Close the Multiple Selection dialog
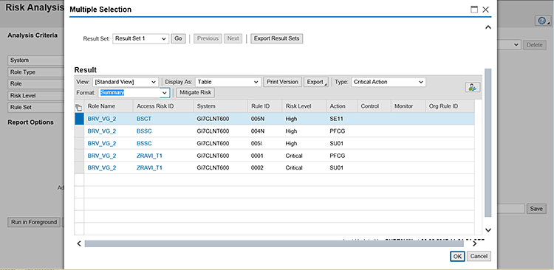The width and height of the screenshot is (554, 270). point(486,10)
